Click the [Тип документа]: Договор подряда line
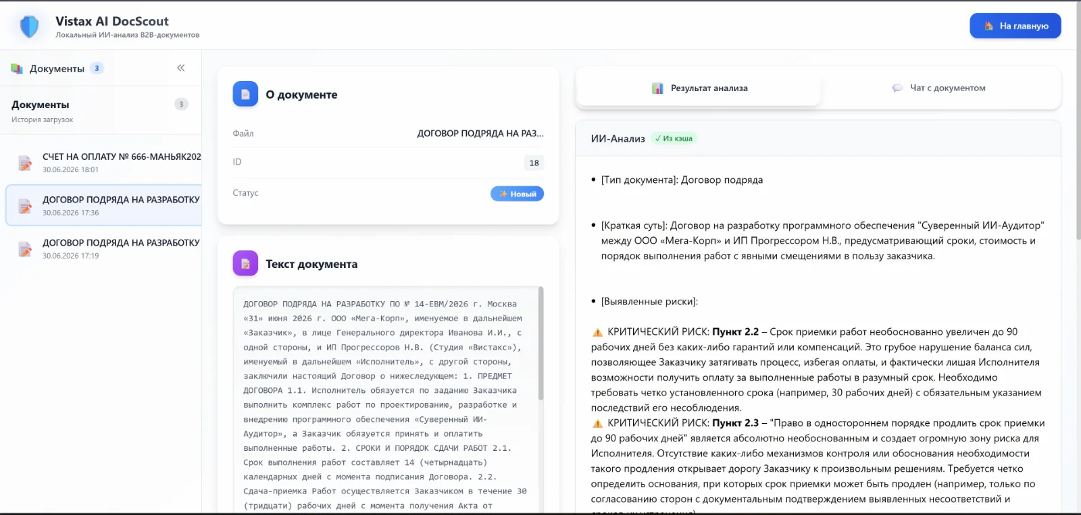The image size is (1081, 515). (682, 180)
